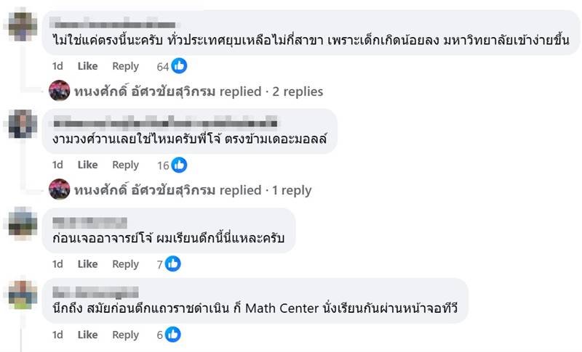The image size is (582, 352).
Task: Like the comment about งามวงศ์วาน
Action: click(87, 165)
